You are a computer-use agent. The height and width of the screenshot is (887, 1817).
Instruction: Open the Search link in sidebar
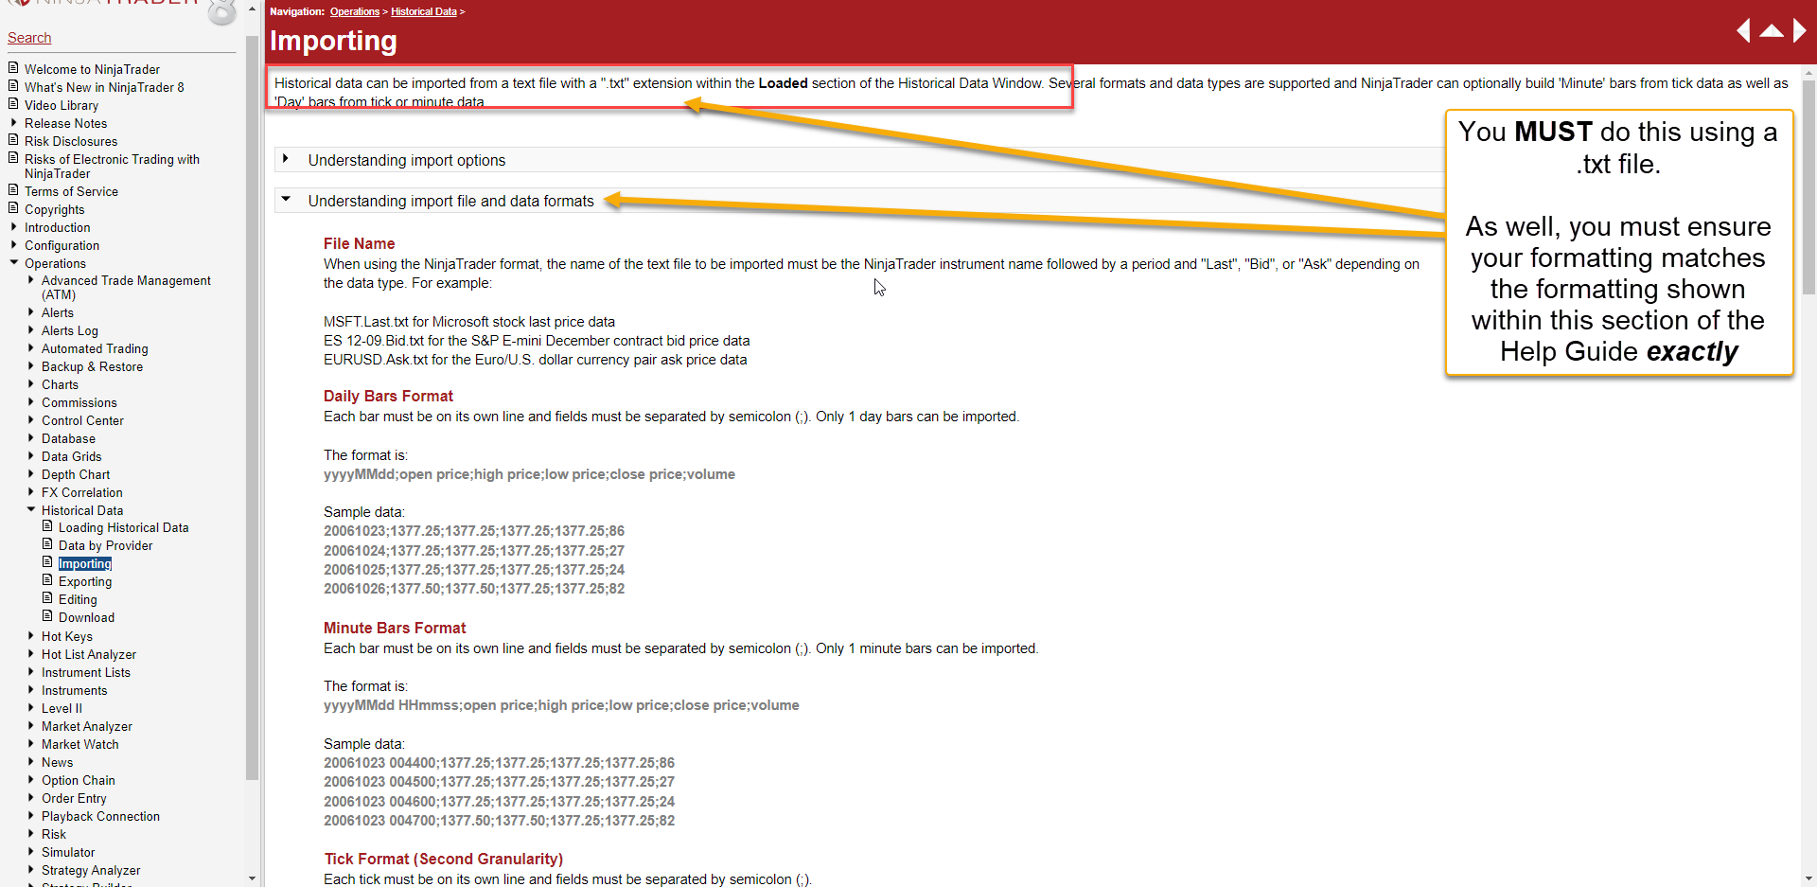click(29, 38)
